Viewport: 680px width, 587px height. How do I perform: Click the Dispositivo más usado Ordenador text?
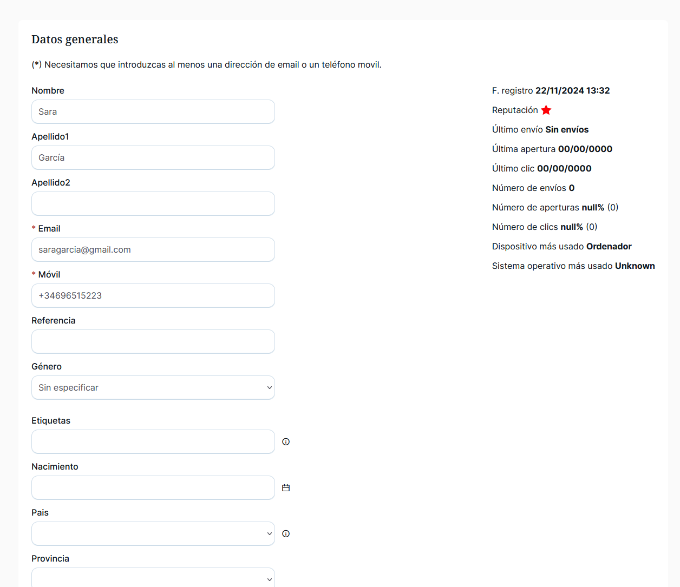coord(561,247)
